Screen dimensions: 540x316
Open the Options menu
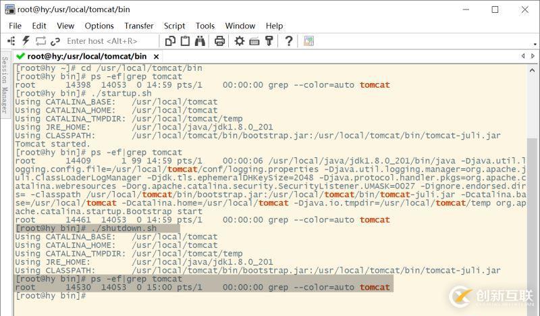coord(99,26)
